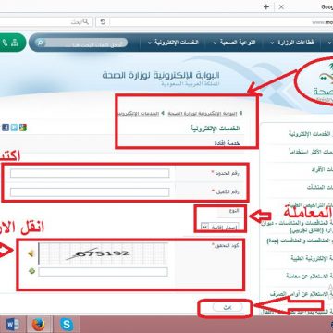Click the search magnifier in site search
The width and height of the screenshot is (333, 333).
(40, 43)
